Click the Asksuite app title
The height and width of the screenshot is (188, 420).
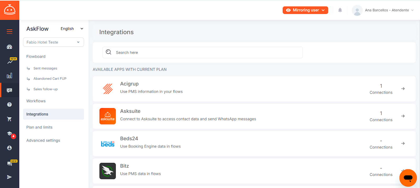coord(130,111)
